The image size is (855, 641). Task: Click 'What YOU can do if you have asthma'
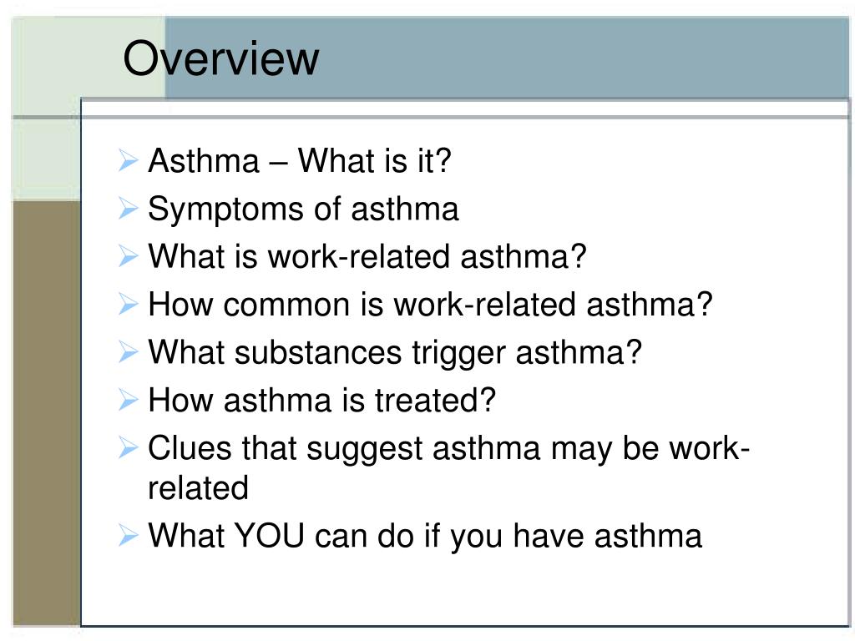click(425, 537)
